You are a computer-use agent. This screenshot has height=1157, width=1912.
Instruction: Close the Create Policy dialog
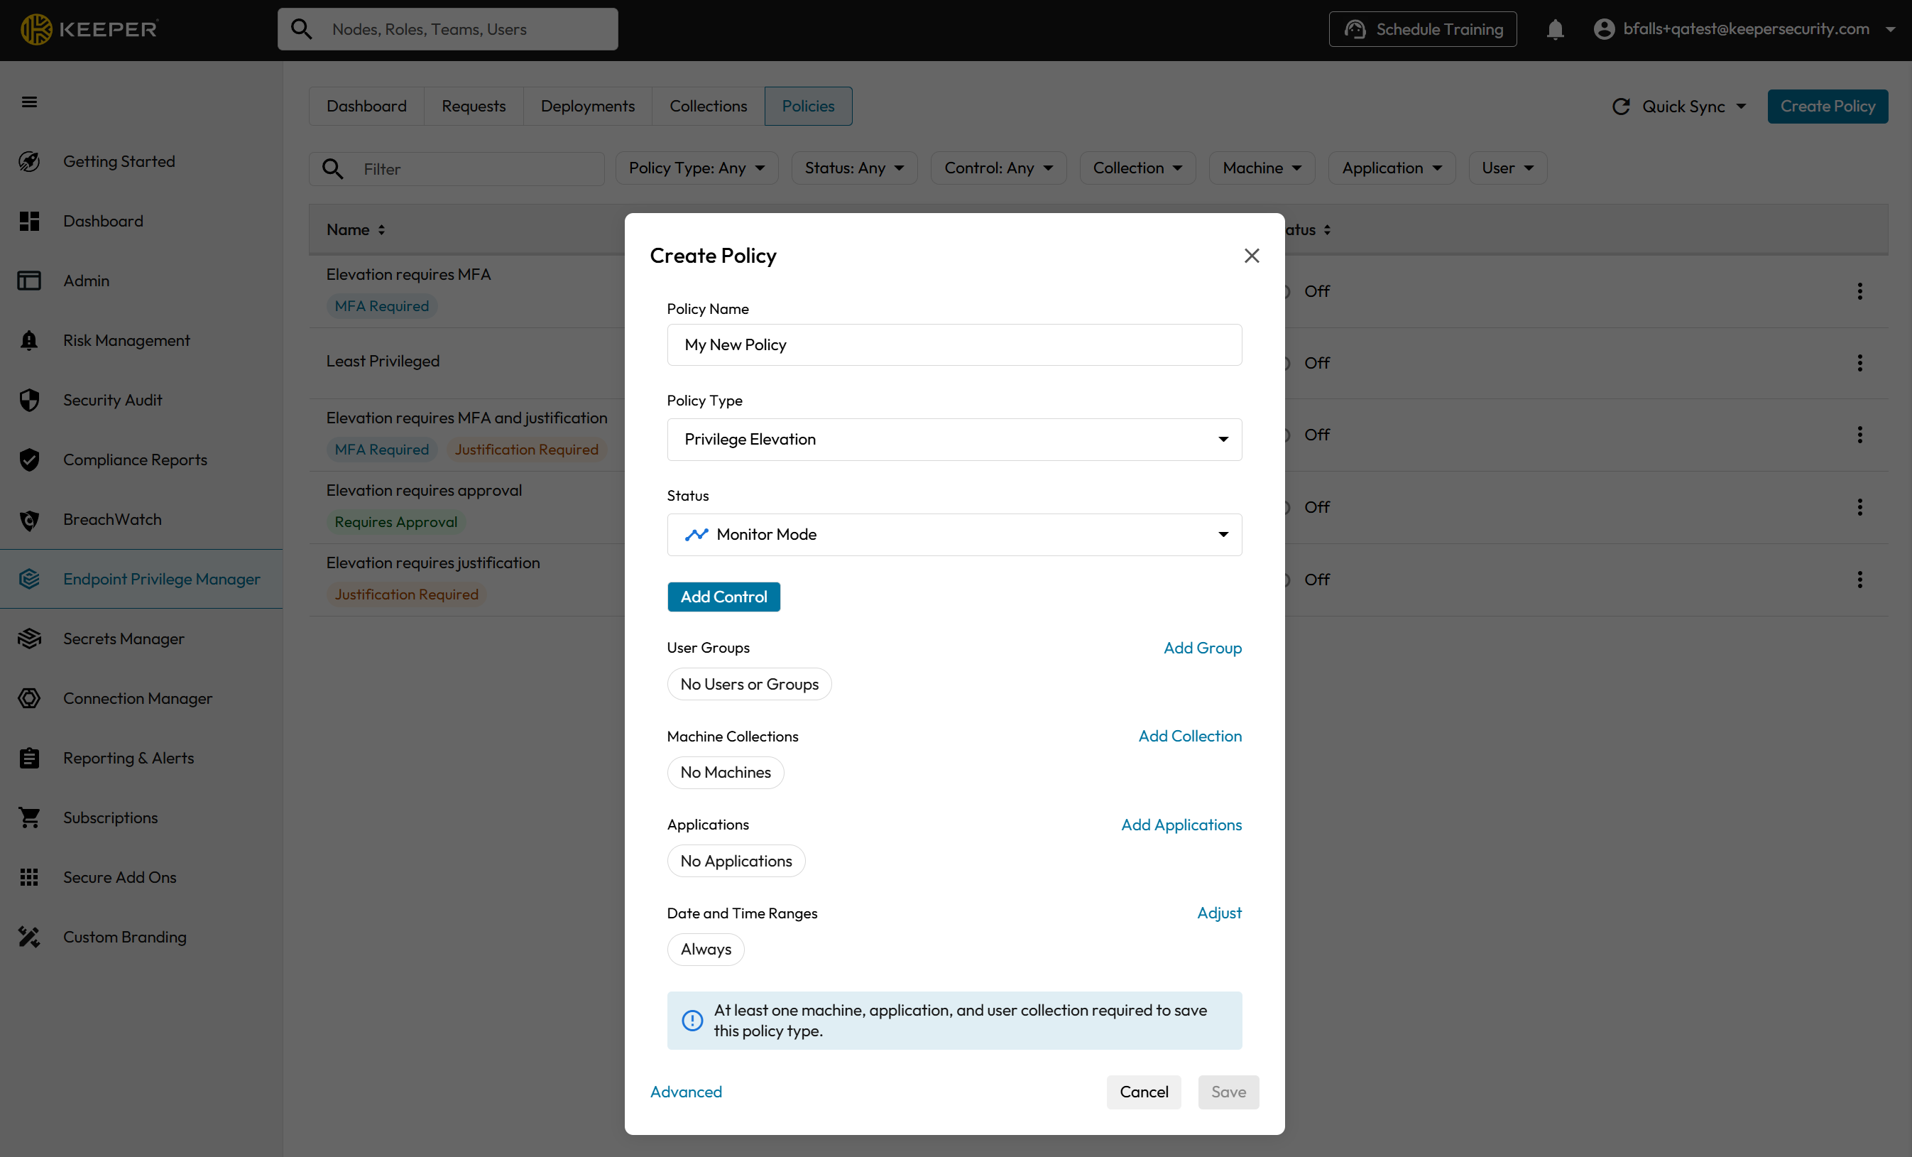[x=1251, y=256]
